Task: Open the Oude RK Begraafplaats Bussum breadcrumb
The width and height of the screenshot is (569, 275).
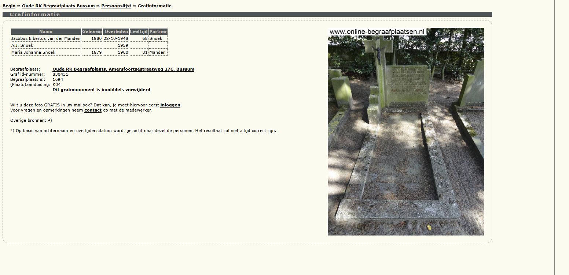Action: [58, 6]
